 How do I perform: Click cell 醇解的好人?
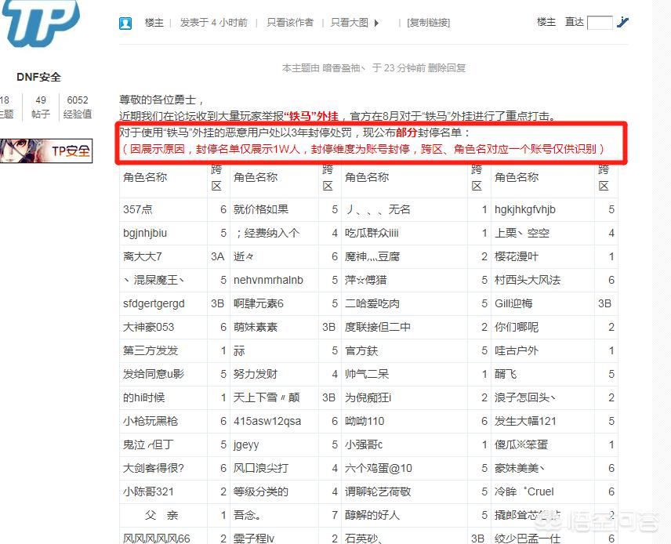[372, 515]
